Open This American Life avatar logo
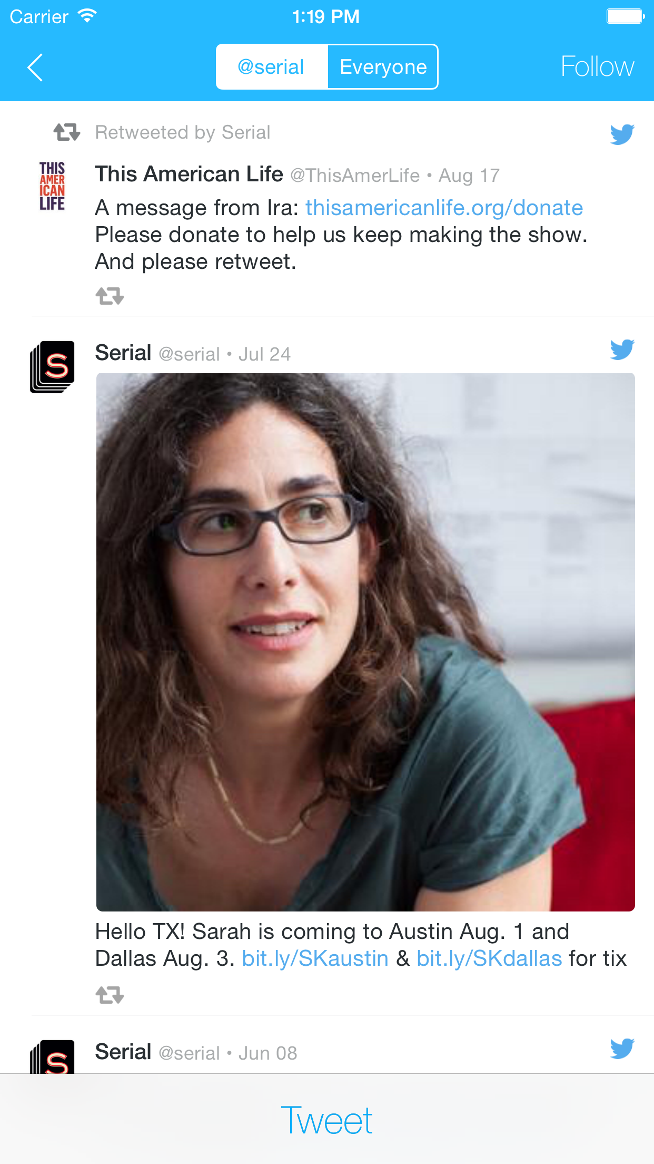This screenshot has width=654, height=1164. tap(52, 186)
